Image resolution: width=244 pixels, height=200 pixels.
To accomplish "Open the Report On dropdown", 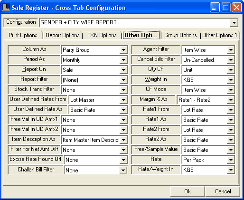I will [123, 70].
